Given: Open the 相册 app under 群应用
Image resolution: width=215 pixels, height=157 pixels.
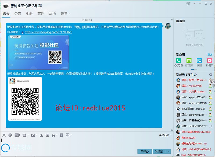Looking at the screenshot, I should (x=199, y=62).
